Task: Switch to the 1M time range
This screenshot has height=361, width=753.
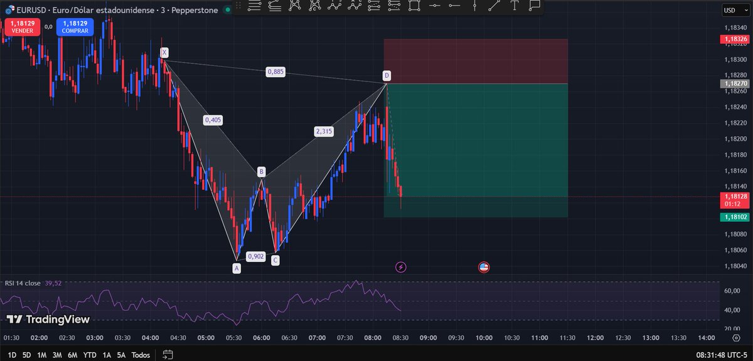Action: pyautogui.click(x=42, y=355)
